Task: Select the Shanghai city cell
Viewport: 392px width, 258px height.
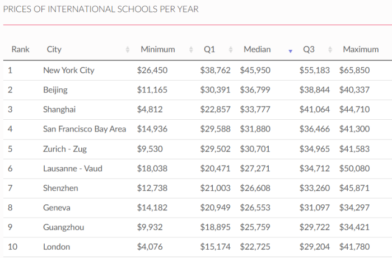Action: [59, 110]
